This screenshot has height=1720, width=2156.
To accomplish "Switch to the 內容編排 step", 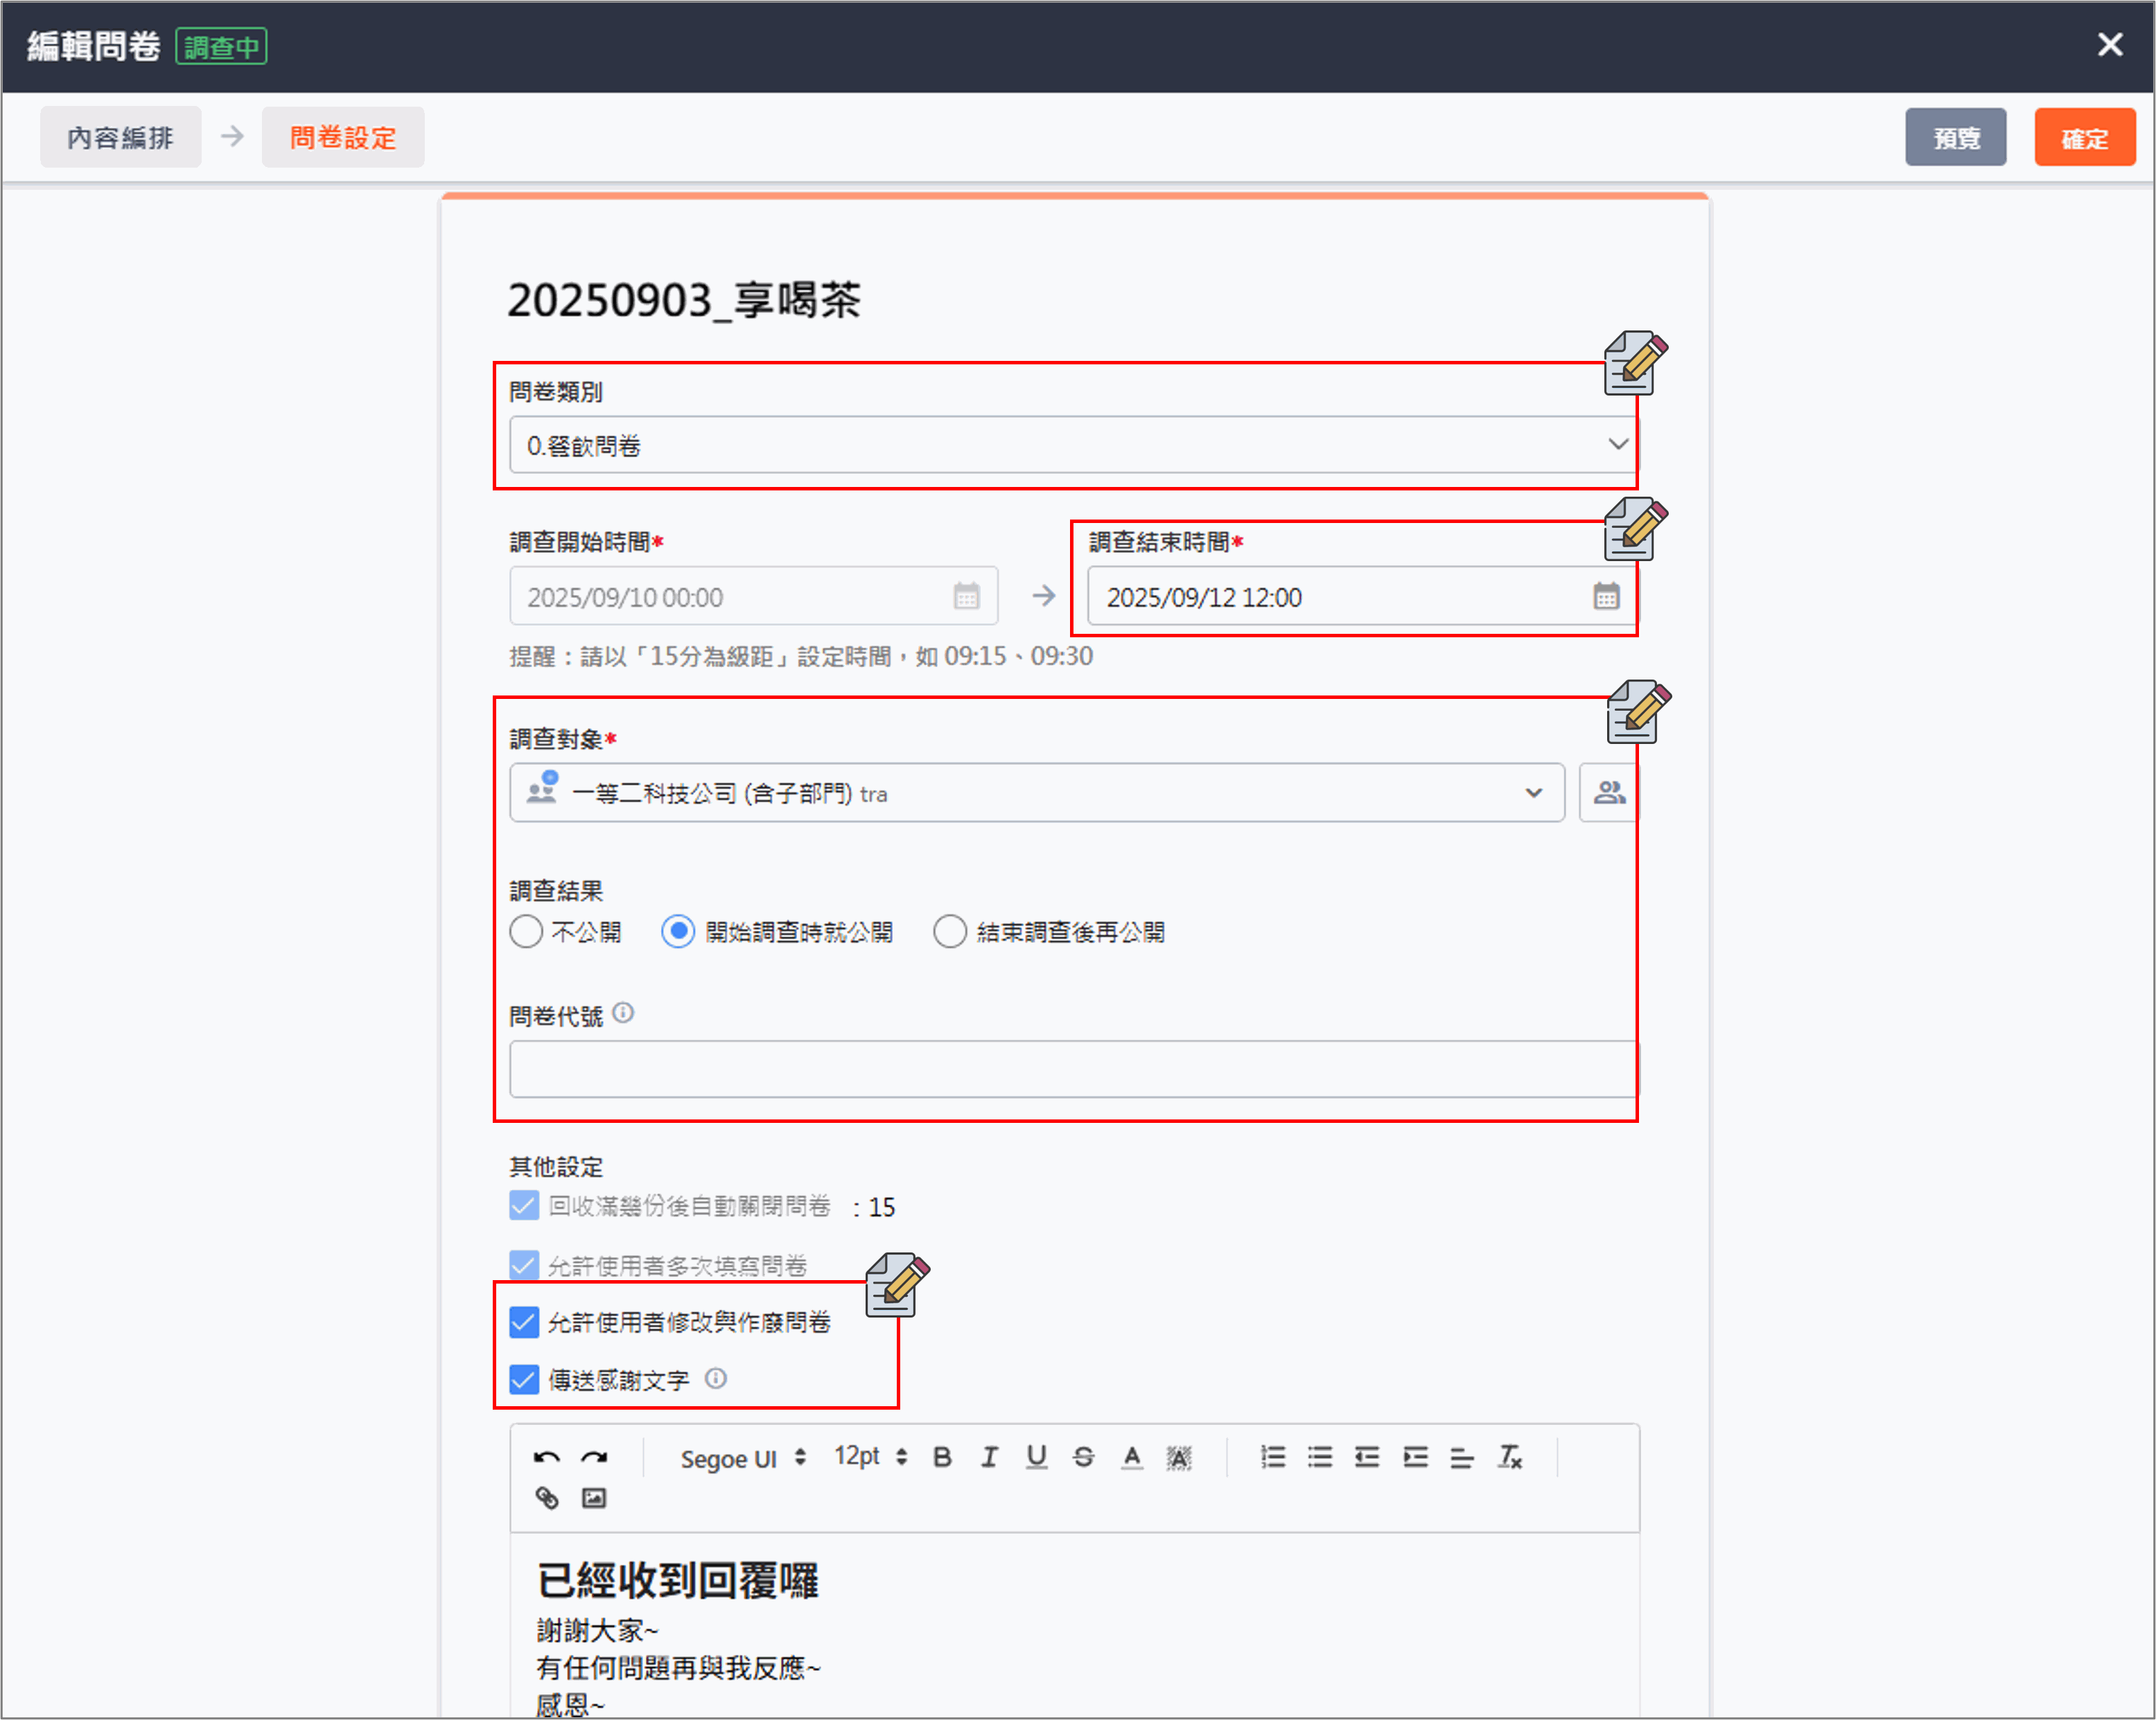I will [x=120, y=137].
